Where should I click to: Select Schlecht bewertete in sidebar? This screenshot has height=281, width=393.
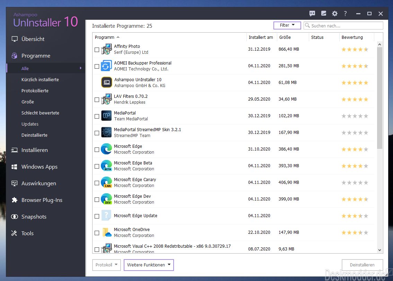tap(40, 113)
